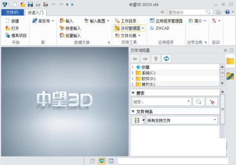Click 打开 to open a file
Image resolution: width=236 pixels, height=165 pixels.
(12, 28)
